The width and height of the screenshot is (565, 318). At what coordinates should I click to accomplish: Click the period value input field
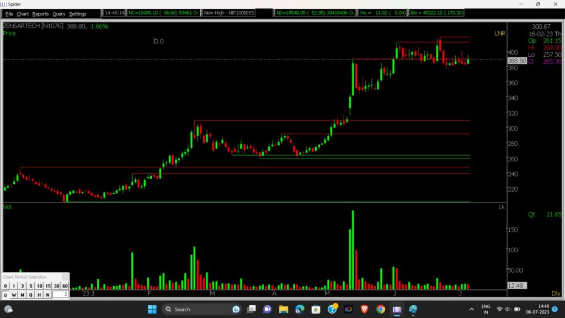[x=60, y=295]
